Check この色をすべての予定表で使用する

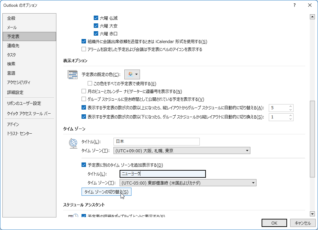tap(90, 83)
